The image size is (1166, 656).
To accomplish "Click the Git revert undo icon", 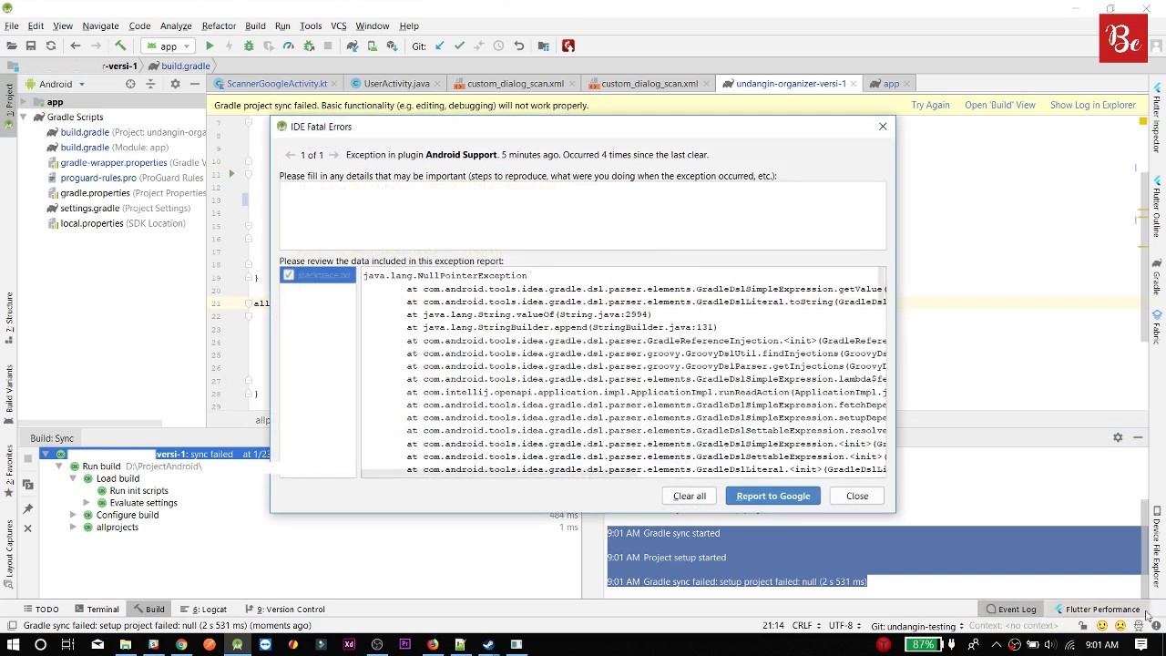I will tap(519, 46).
